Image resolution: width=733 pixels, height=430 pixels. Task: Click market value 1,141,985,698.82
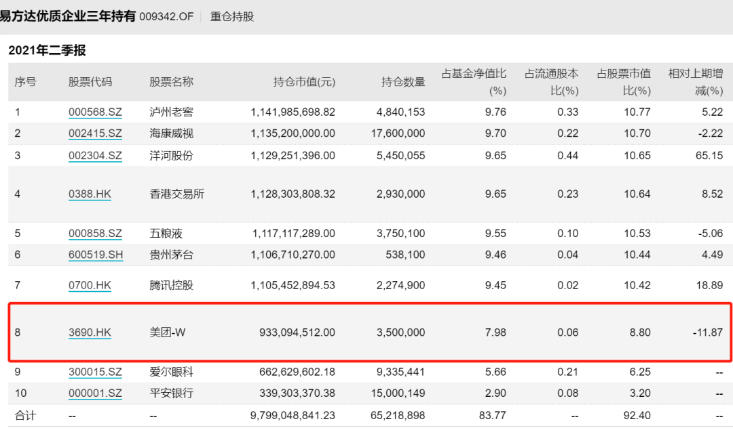pyautogui.click(x=293, y=112)
